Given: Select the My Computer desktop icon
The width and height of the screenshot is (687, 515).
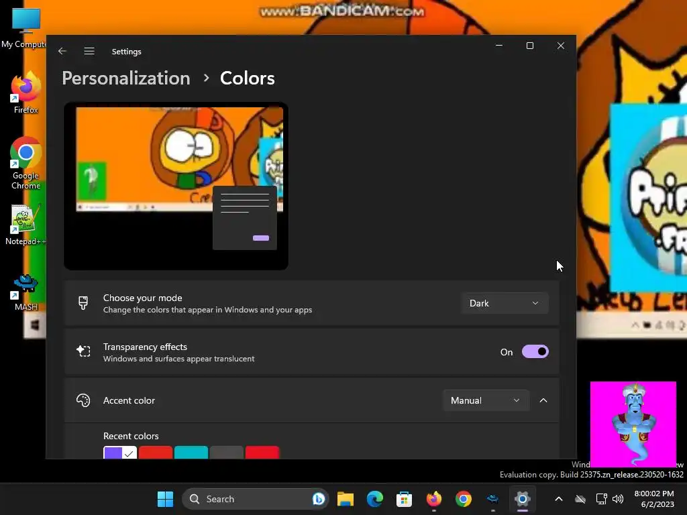Looking at the screenshot, I should click(25, 27).
